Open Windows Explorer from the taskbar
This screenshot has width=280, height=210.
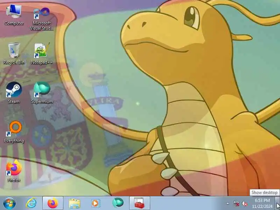pos(75,203)
